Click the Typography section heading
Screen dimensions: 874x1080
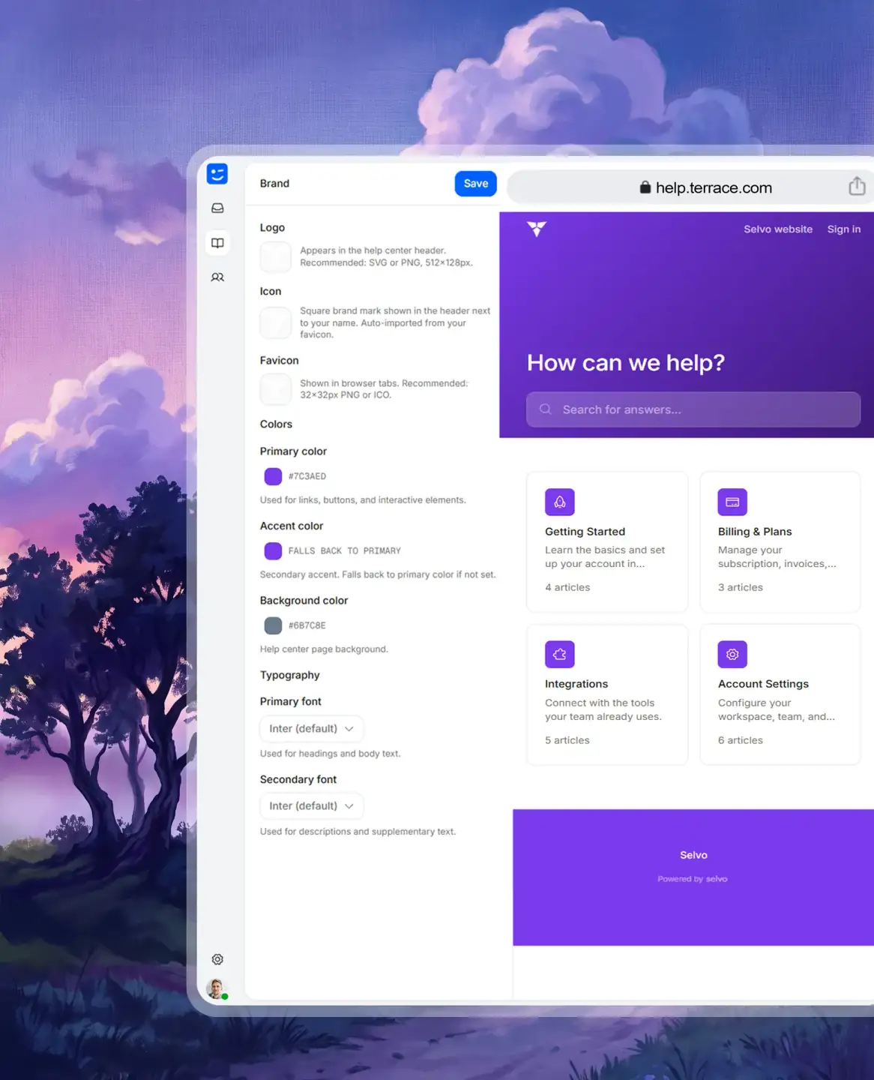[x=290, y=675]
